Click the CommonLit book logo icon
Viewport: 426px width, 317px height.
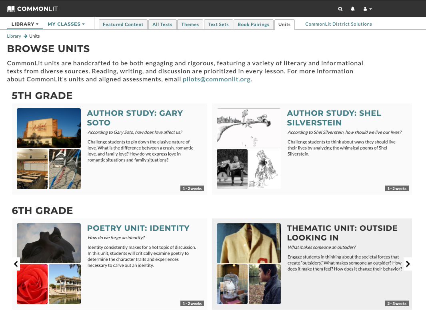pos(11,9)
